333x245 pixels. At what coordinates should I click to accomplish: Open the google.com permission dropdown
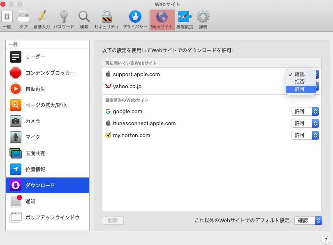(x=305, y=111)
